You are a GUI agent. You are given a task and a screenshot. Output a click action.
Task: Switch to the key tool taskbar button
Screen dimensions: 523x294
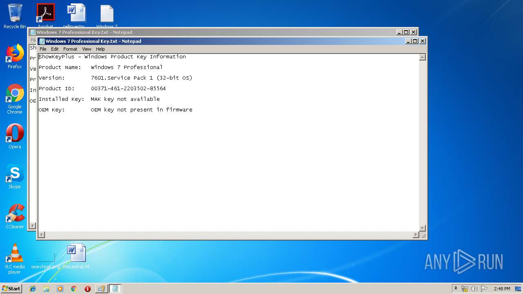pos(101,289)
